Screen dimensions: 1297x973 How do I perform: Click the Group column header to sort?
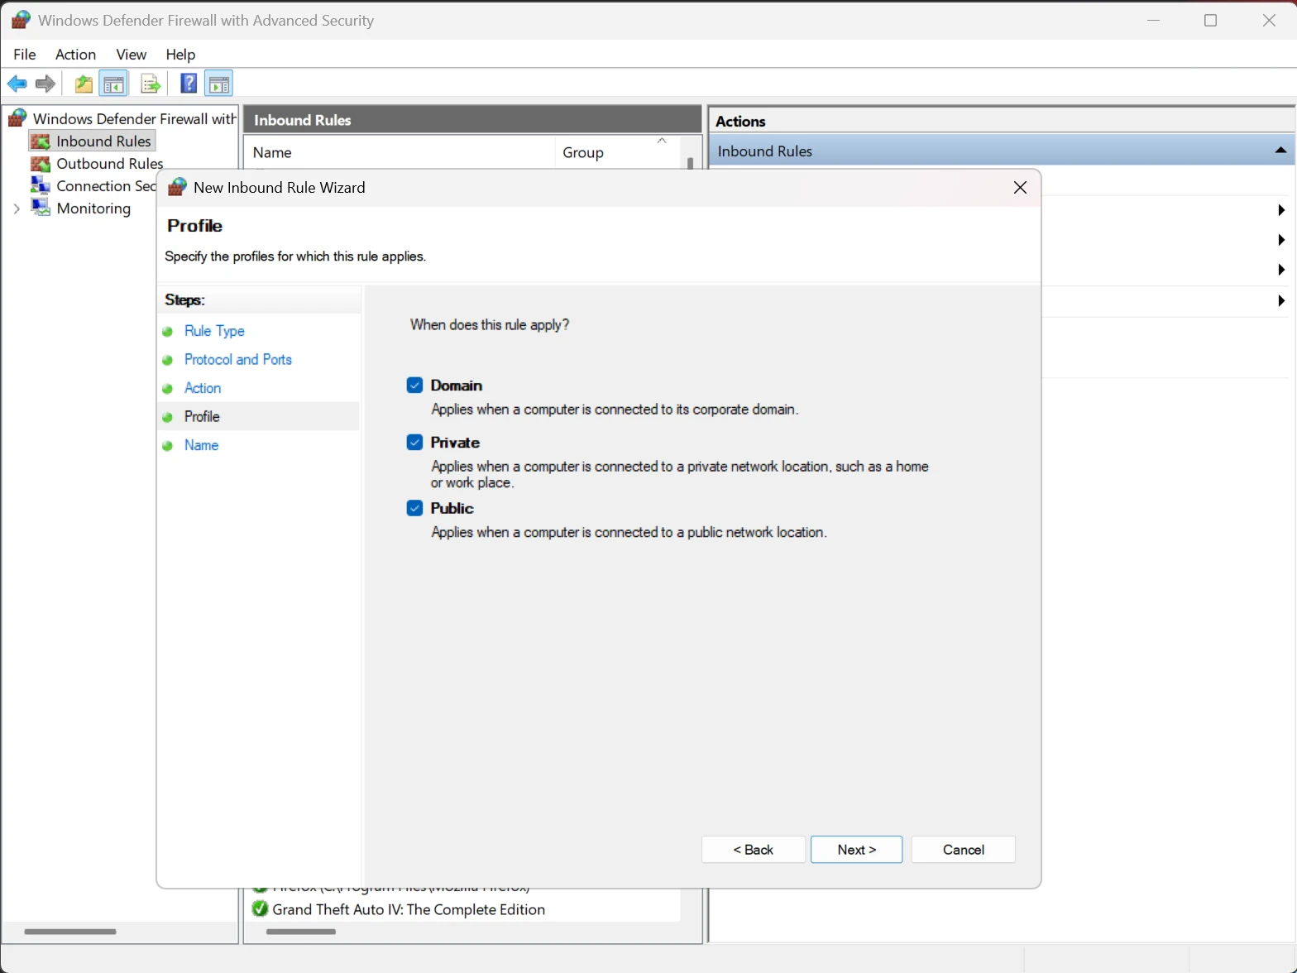(583, 152)
